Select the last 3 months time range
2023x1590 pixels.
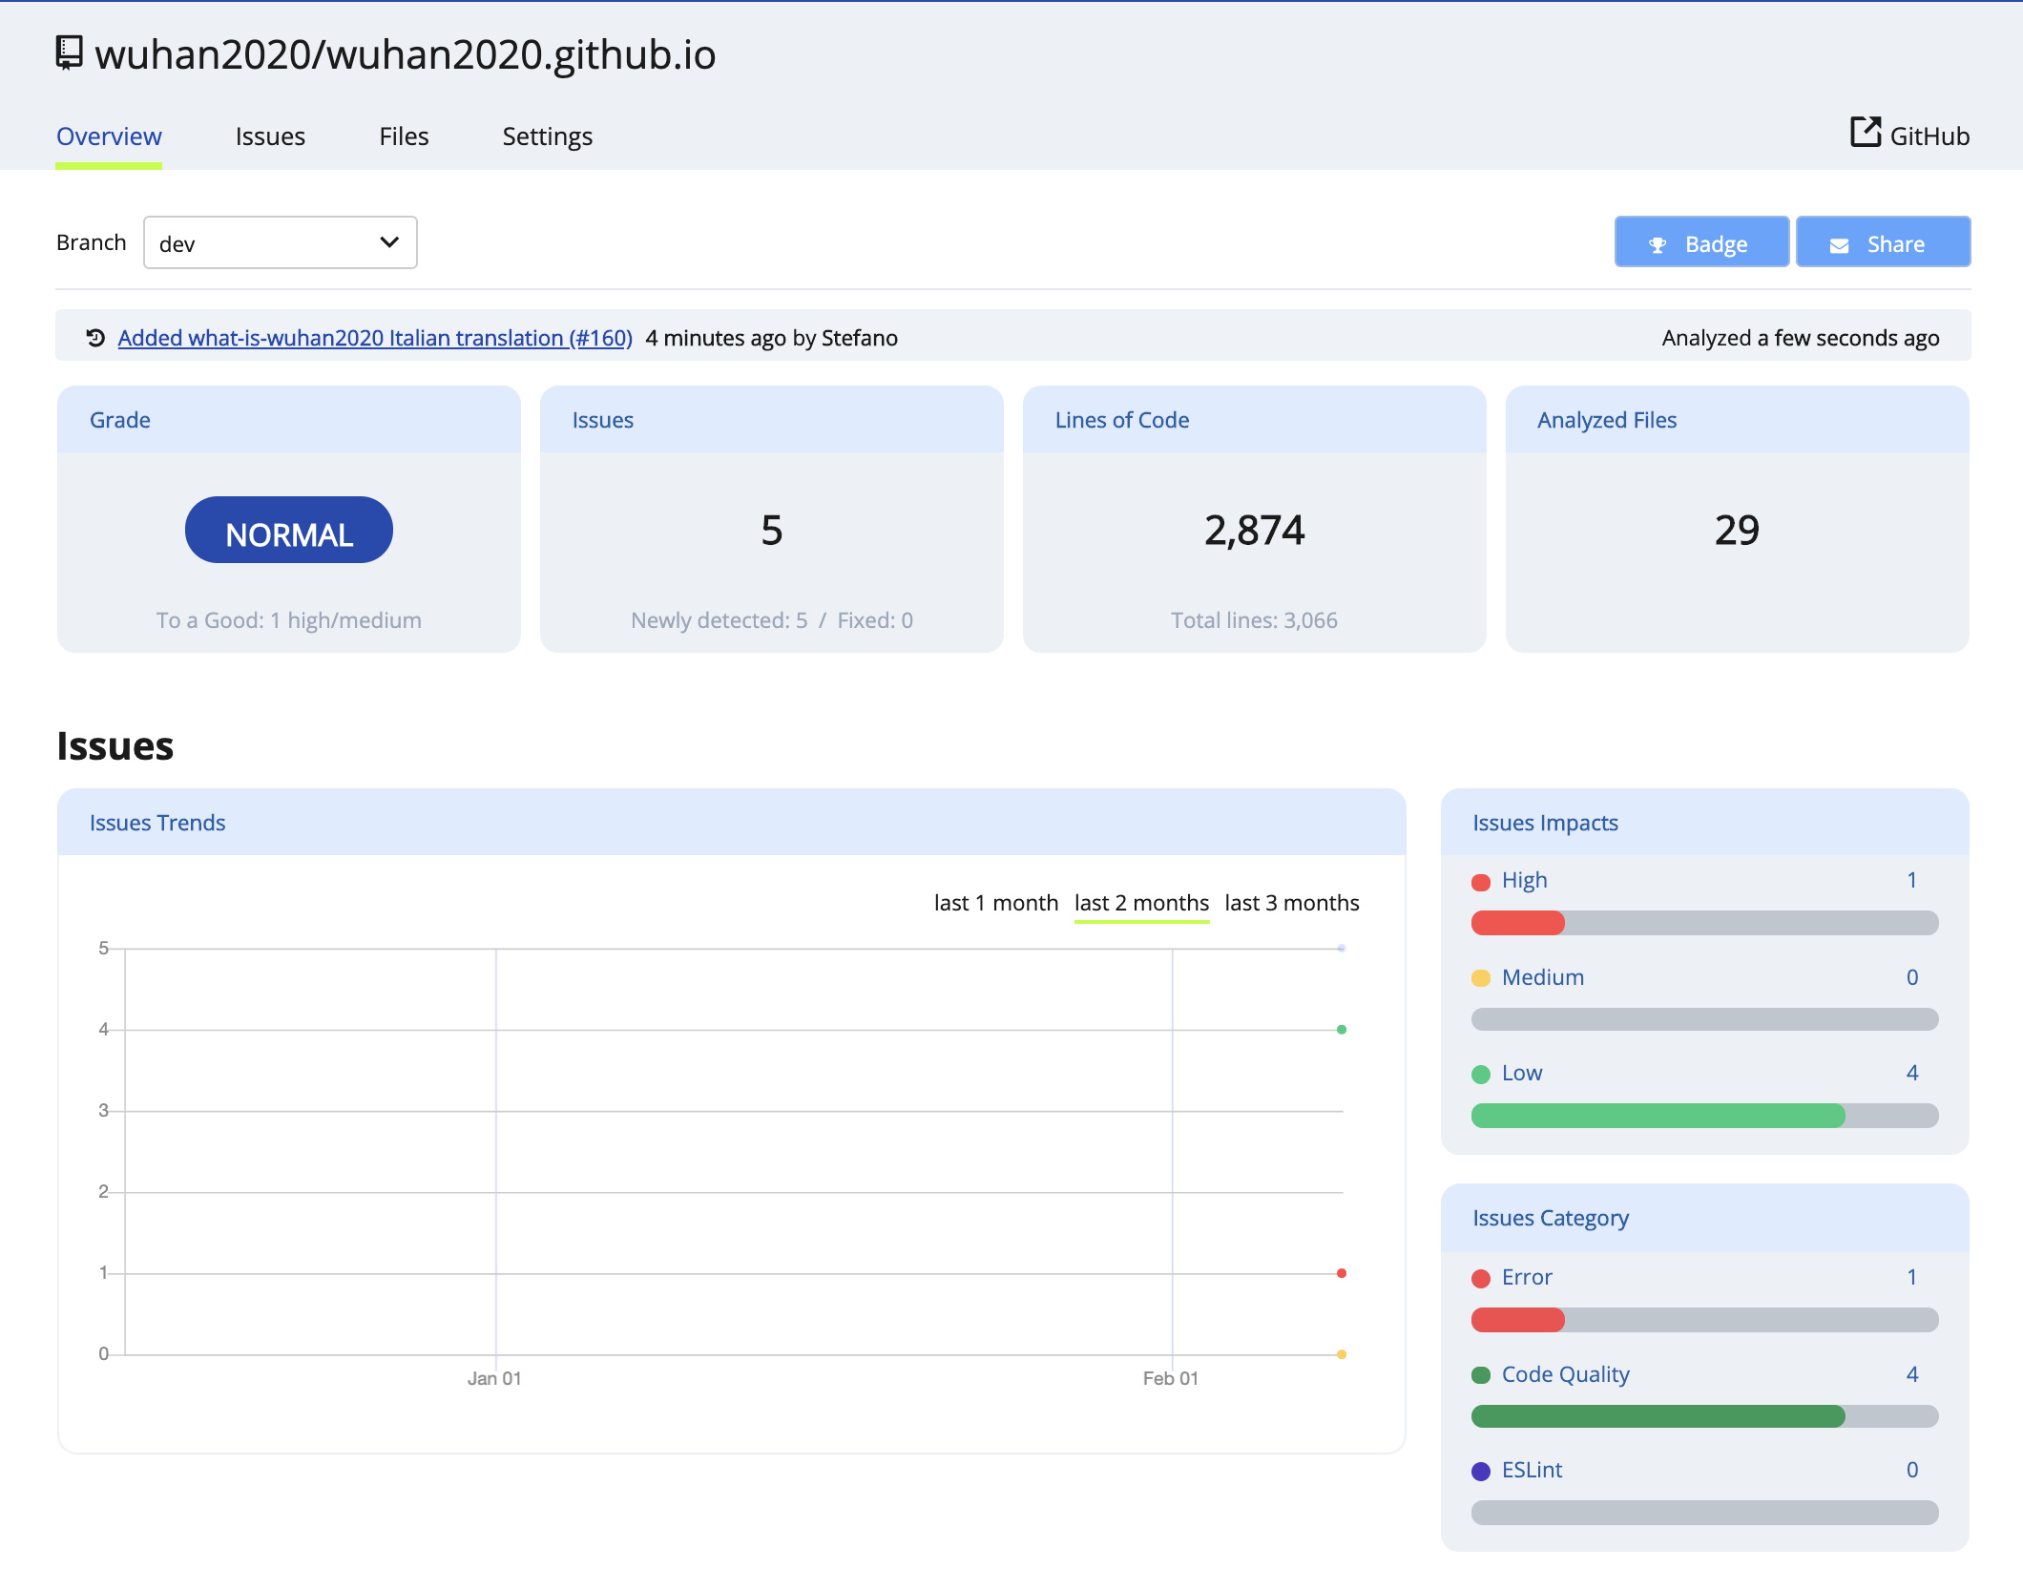(1291, 902)
